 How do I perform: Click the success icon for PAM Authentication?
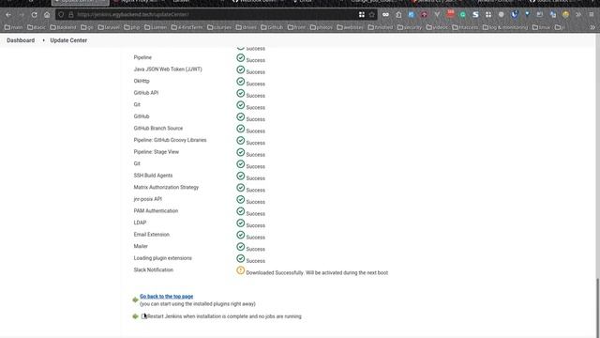240,211
